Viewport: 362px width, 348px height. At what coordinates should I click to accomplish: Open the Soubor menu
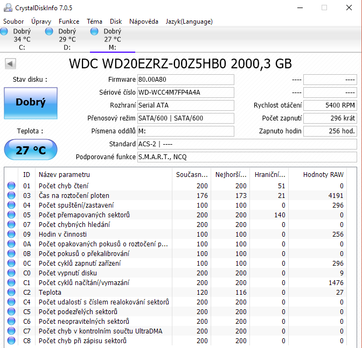[13, 22]
